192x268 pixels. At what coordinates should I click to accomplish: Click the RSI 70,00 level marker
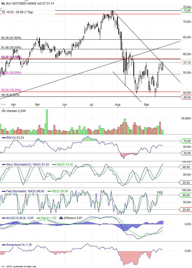tap(186, 141)
